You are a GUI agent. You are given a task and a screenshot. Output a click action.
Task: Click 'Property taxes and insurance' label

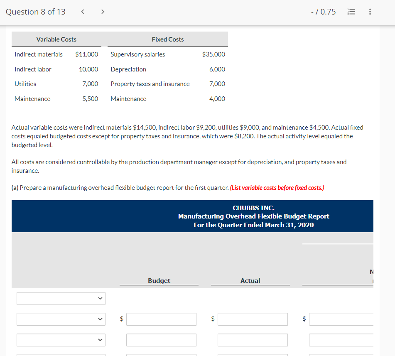(x=150, y=83)
